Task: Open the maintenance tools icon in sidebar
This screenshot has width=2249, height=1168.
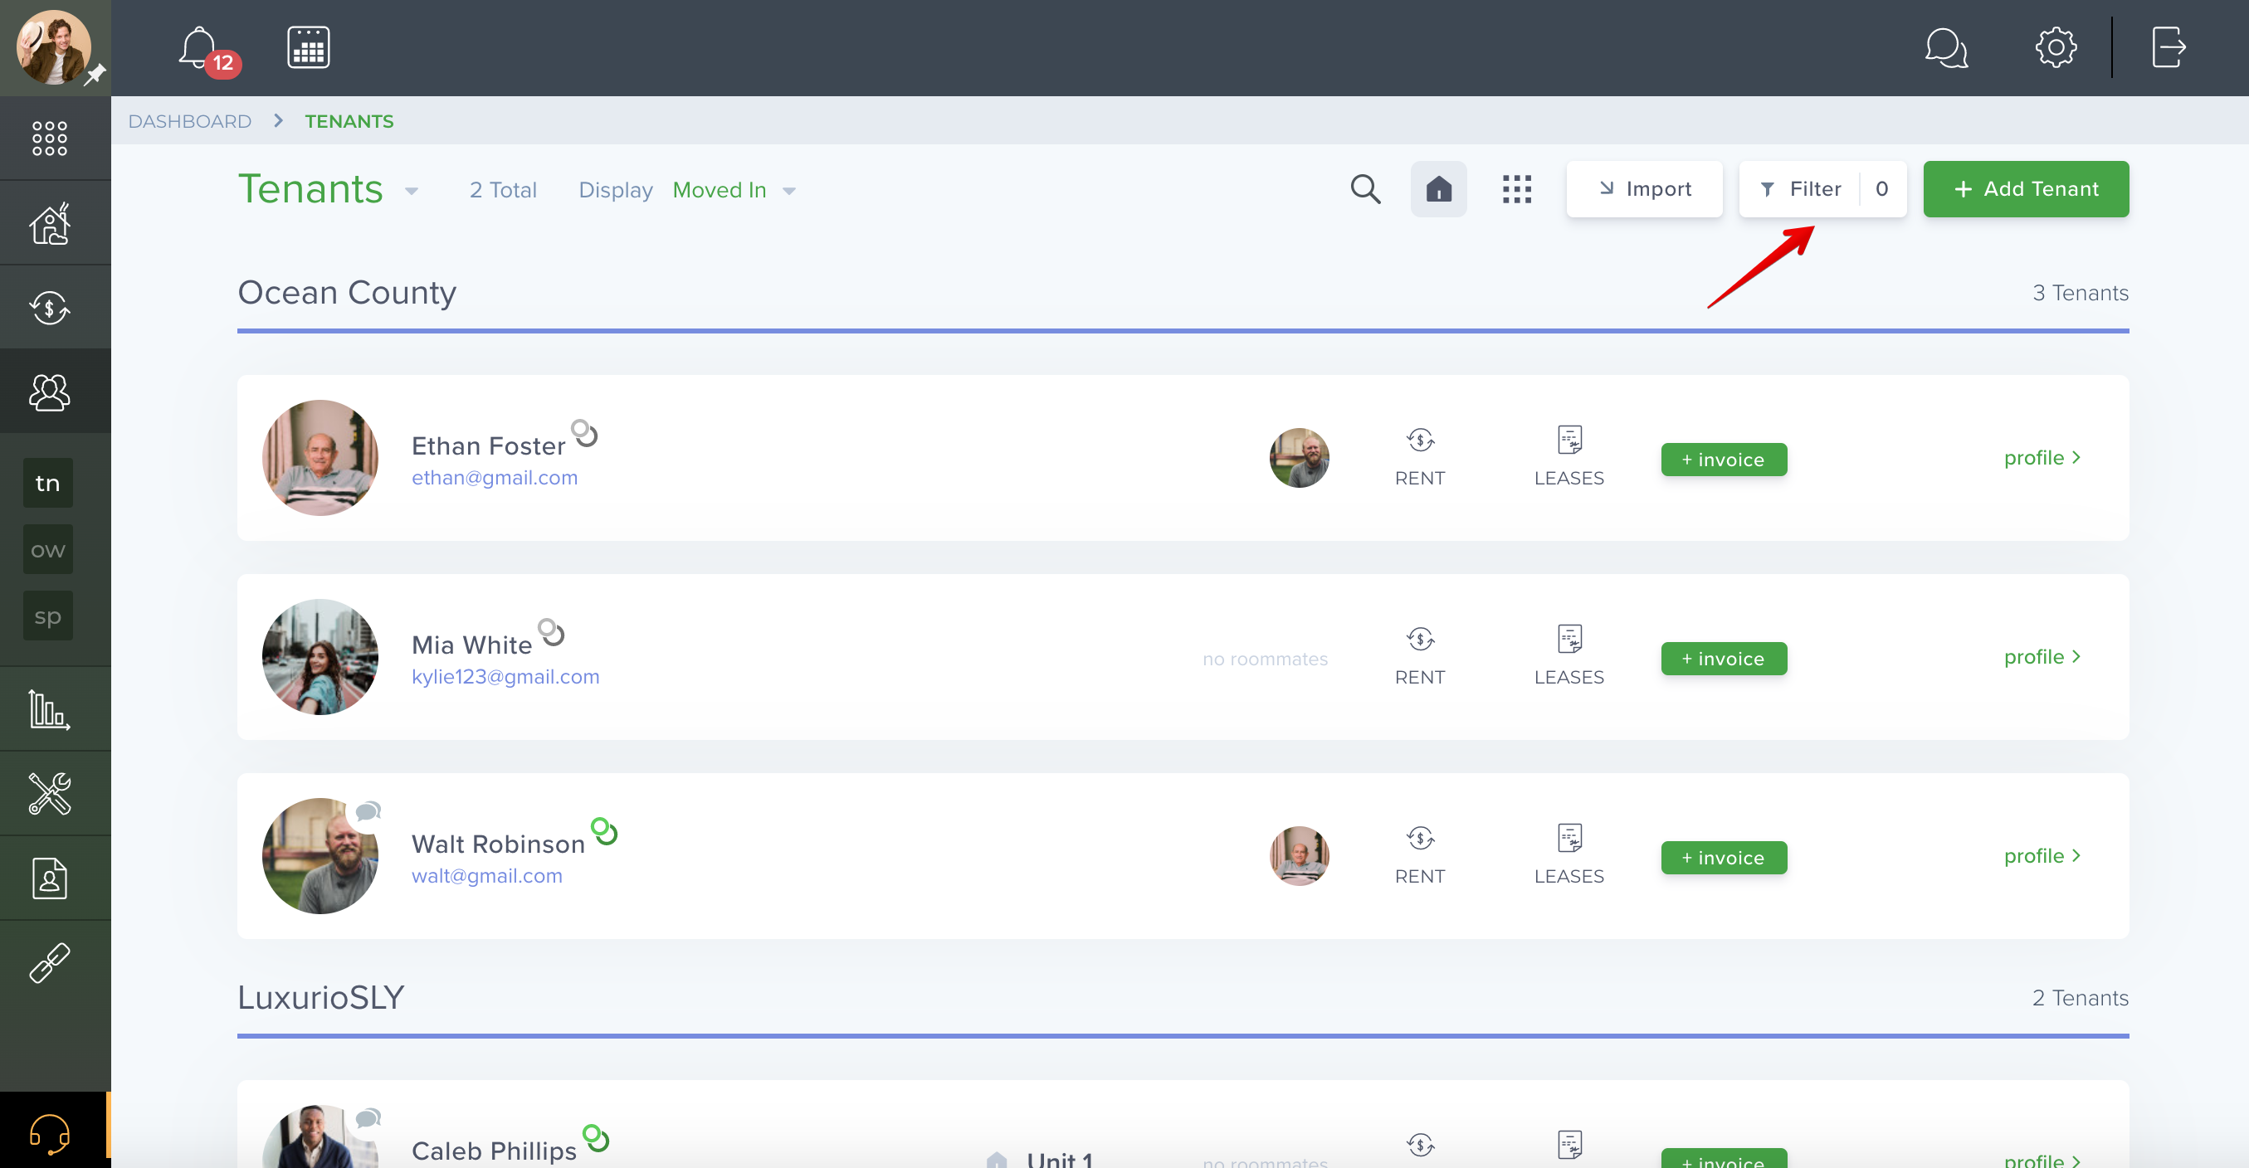Action: tap(50, 794)
